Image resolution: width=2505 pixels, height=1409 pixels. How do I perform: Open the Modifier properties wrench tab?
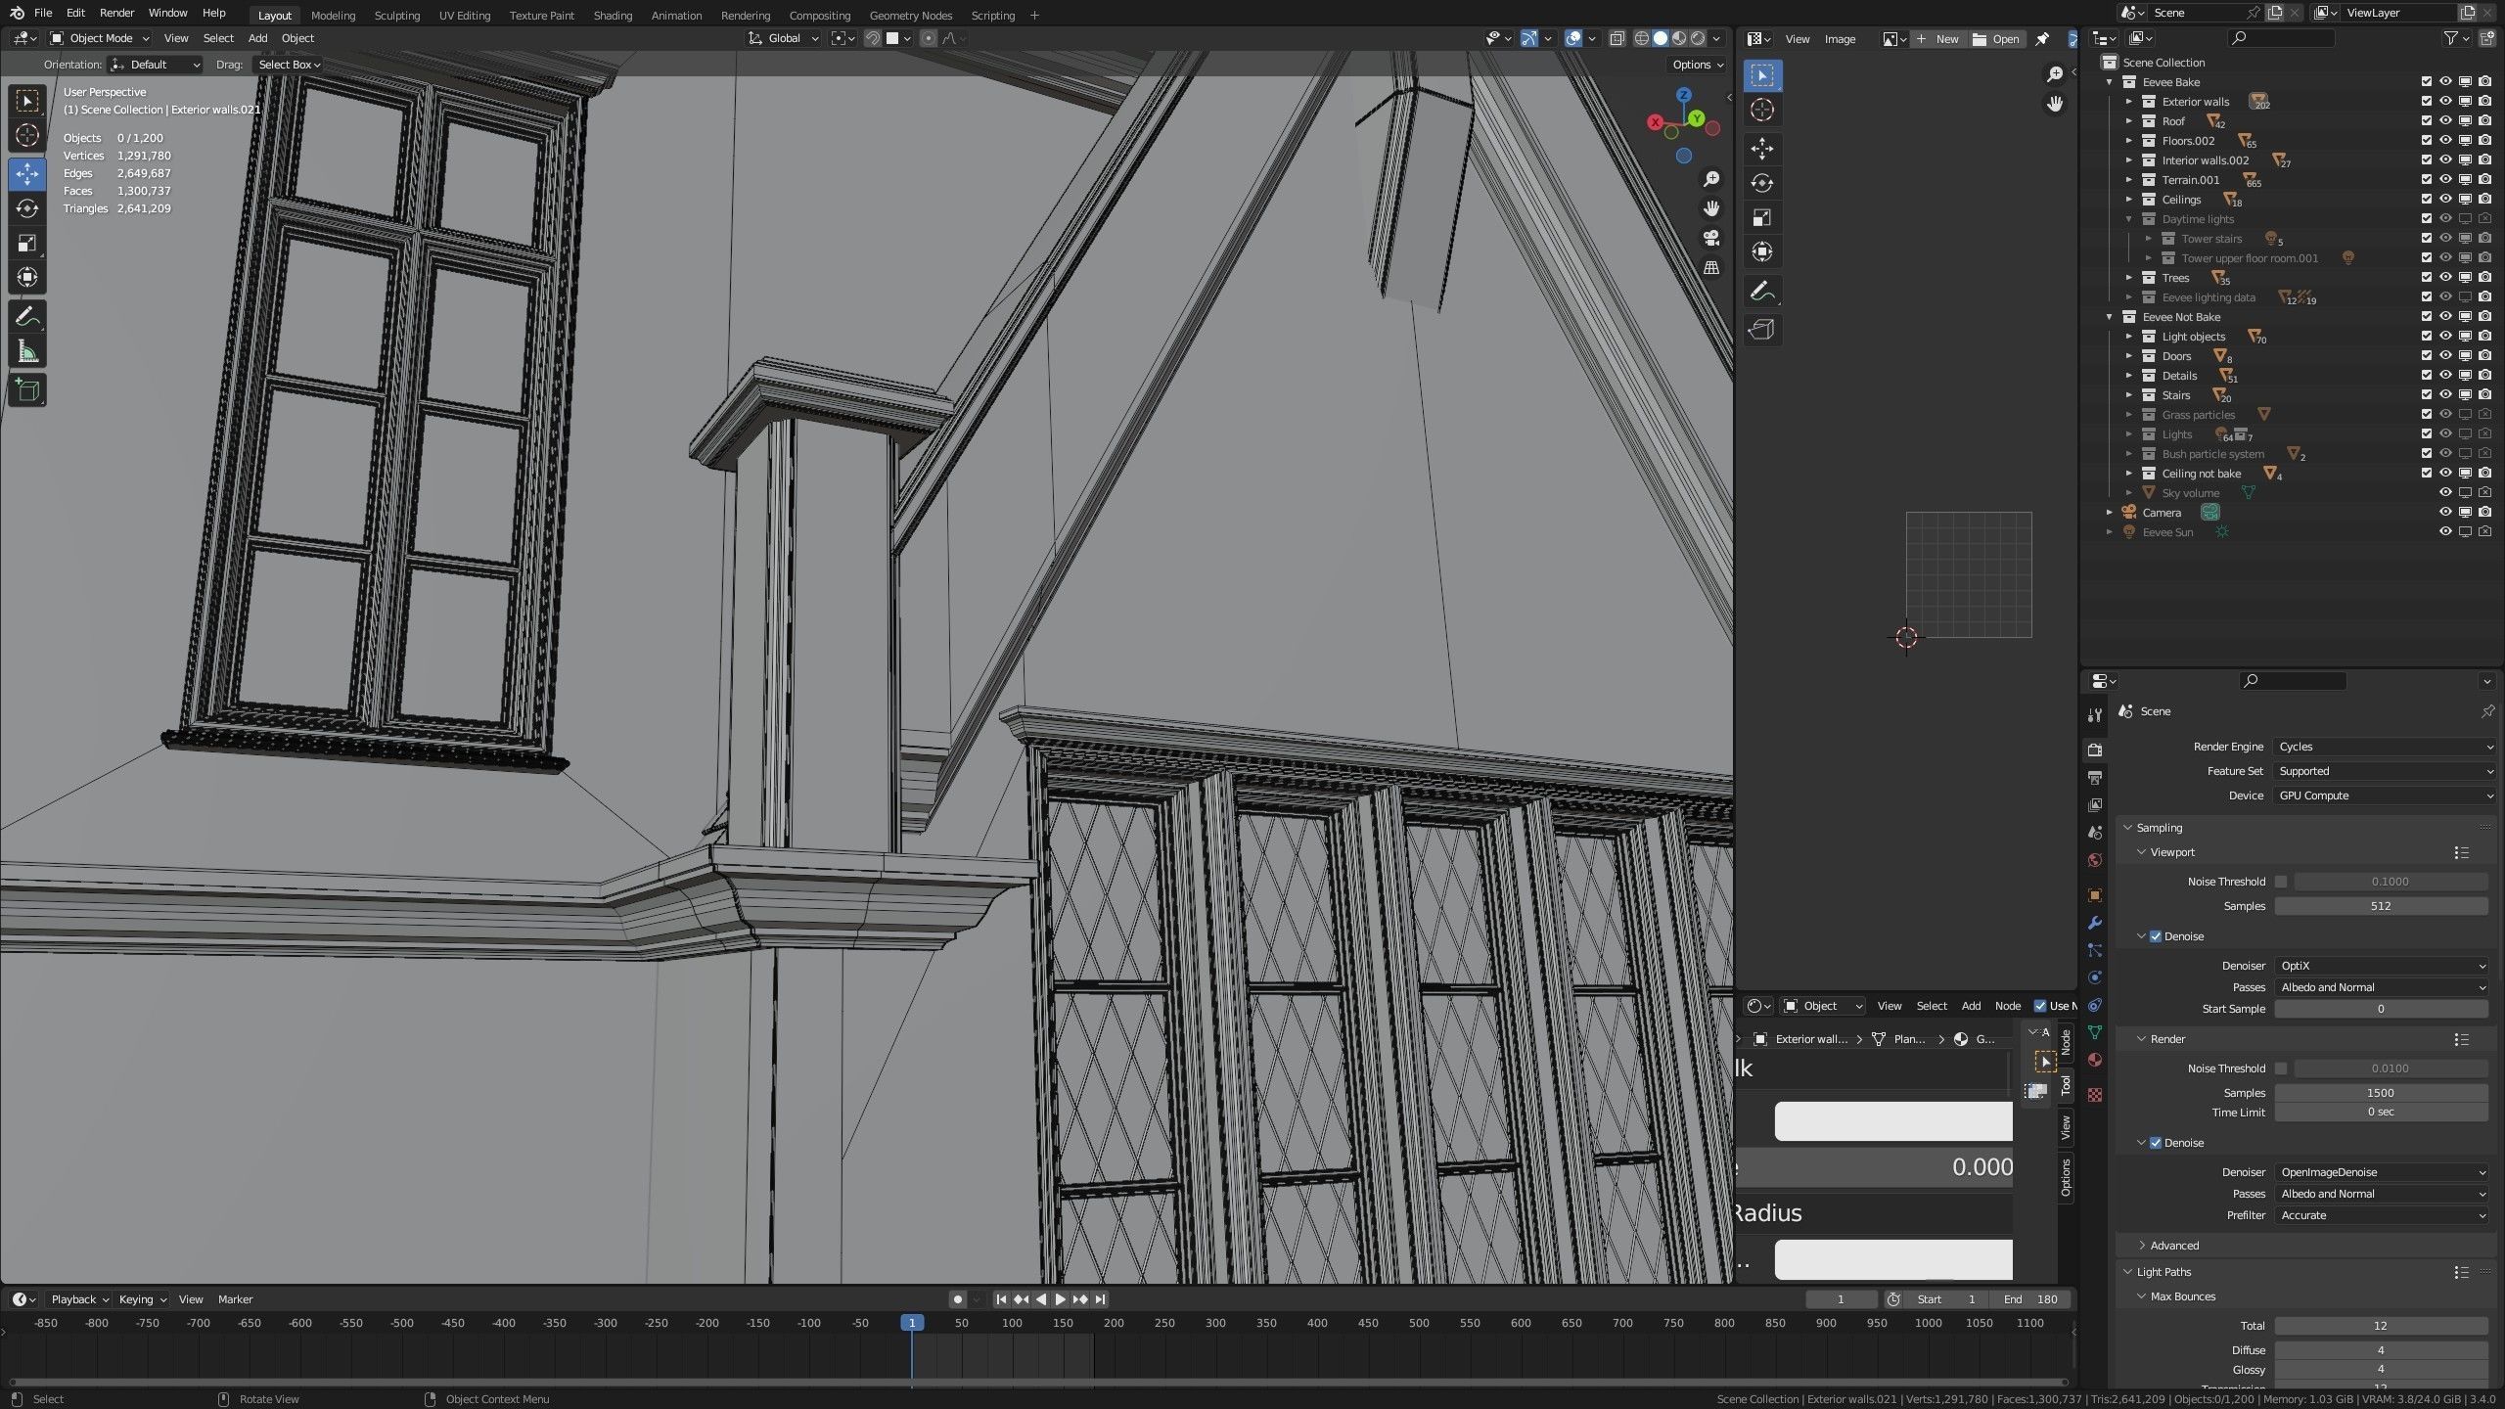2094,923
